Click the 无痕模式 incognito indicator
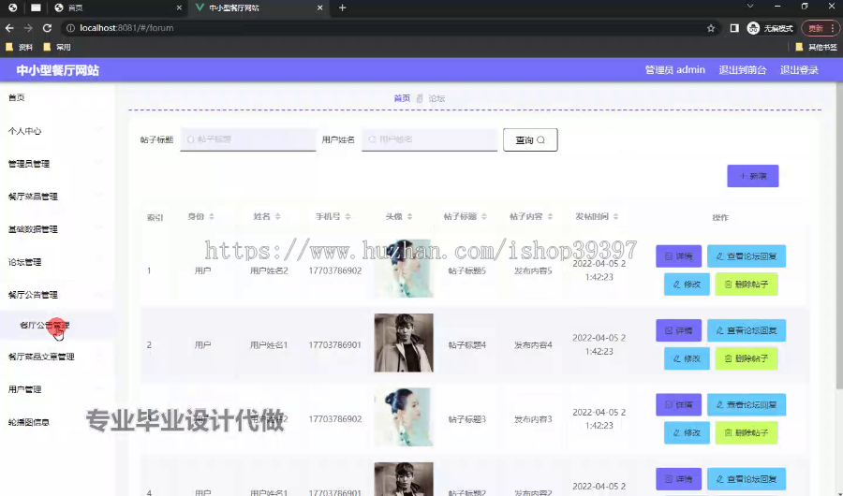Viewport: 843px width, 496px height. point(771,28)
